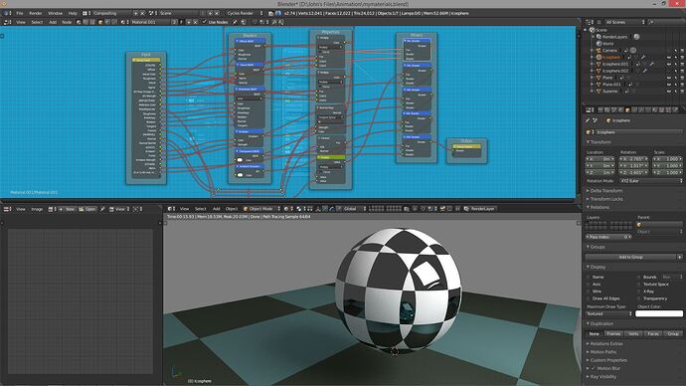Open the node editor Add menu
686x386 pixels.
53,22
